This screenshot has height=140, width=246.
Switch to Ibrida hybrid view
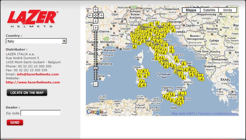click(x=228, y=10)
